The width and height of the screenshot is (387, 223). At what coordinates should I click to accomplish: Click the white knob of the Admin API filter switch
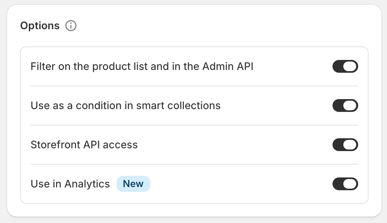pyautogui.click(x=350, y=67)
